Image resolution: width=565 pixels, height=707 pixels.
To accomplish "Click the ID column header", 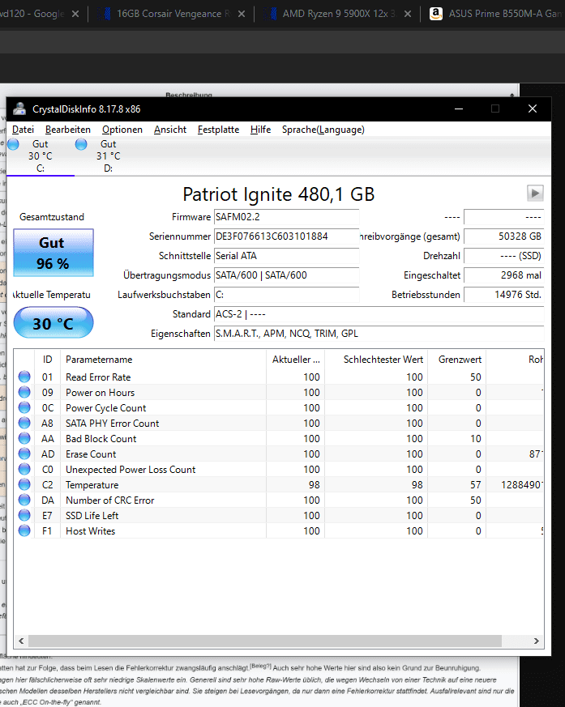I will pos(47,360).
